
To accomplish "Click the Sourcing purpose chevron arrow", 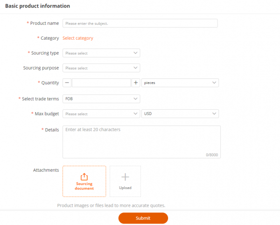I will 135,68.
